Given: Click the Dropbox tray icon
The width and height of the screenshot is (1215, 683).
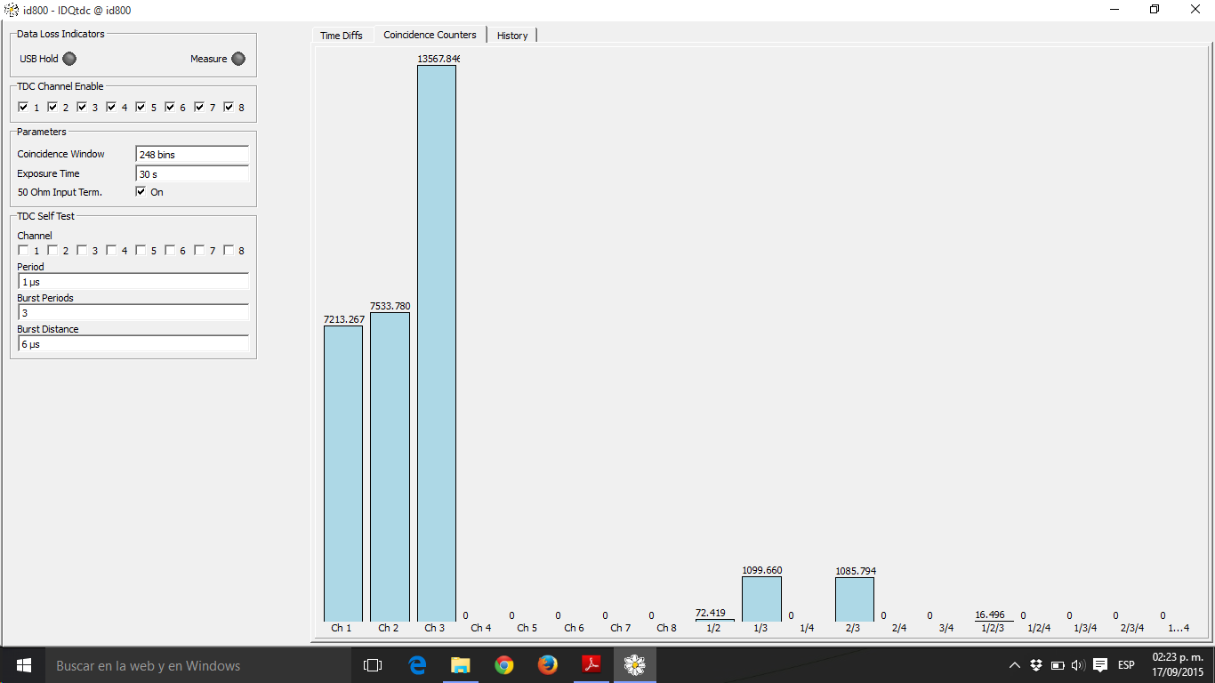Looking at the screenshot, I should pos(1036,665).
